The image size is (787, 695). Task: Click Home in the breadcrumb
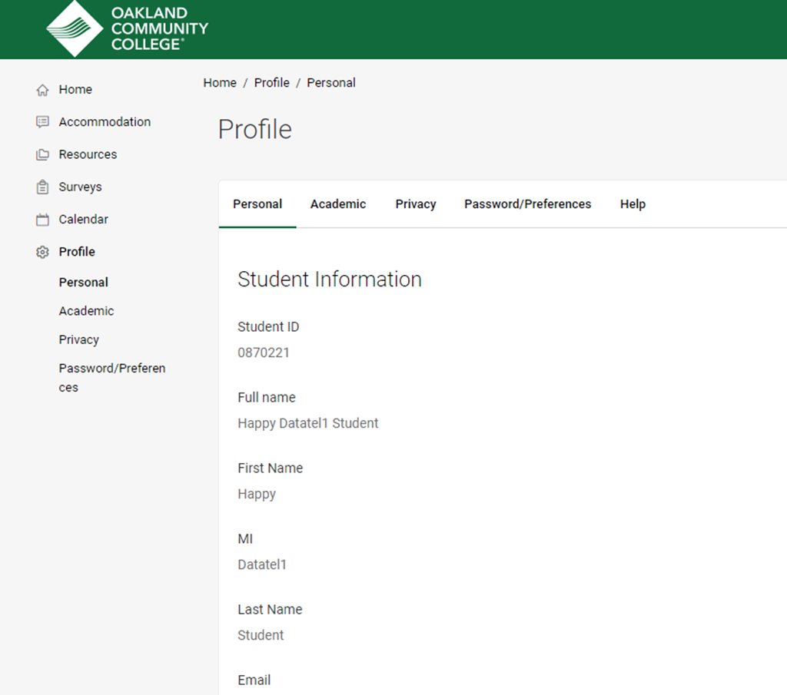220,83
